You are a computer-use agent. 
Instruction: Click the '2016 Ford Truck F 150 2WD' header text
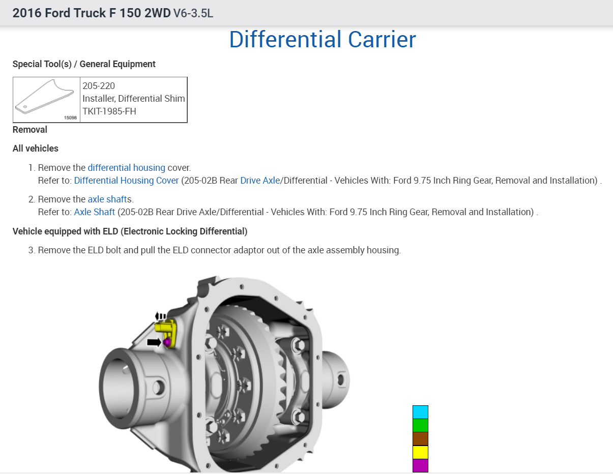[92, 13]
